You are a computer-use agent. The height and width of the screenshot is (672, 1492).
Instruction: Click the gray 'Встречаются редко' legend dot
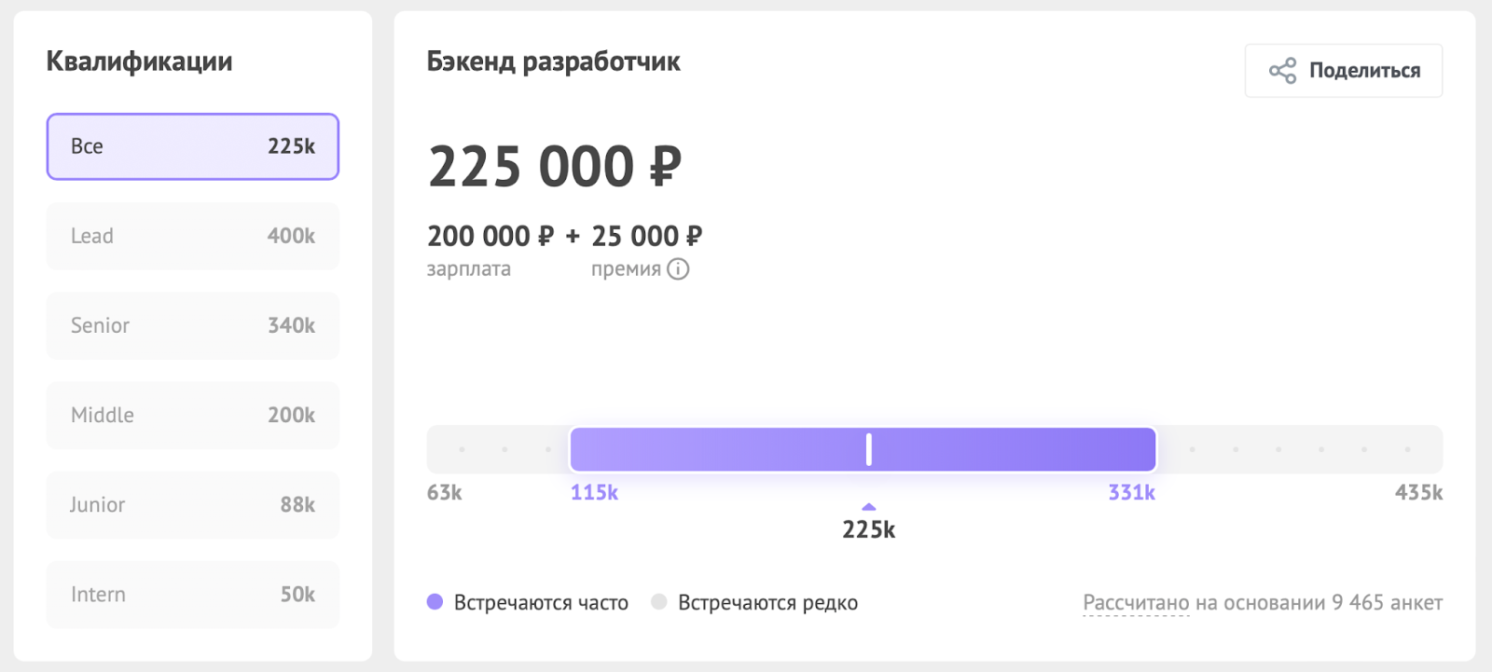(x=660, y=602)
